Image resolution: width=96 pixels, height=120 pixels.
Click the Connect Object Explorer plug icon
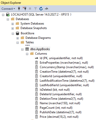tap(19, 9)
